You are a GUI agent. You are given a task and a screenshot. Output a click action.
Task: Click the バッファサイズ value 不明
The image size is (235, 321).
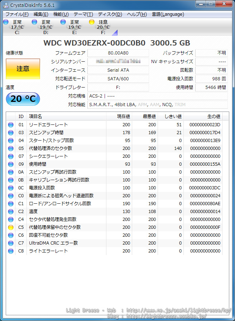tap(211, 53)
